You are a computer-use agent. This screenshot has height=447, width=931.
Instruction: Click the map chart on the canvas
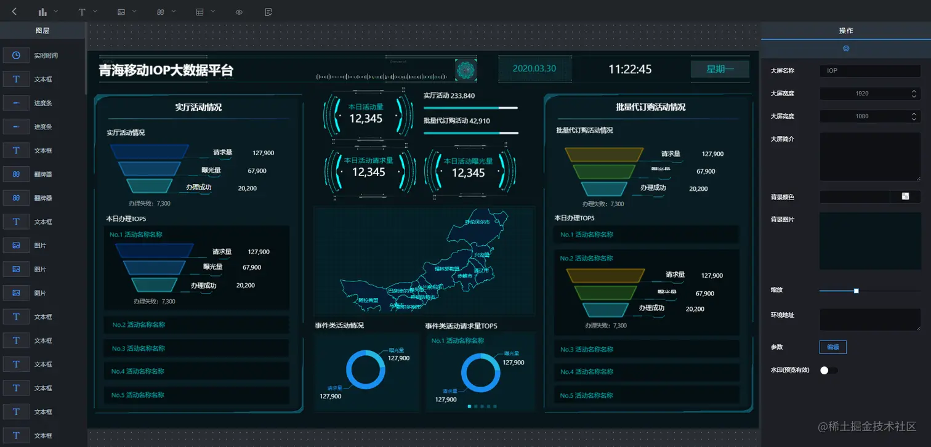(424, 262)
